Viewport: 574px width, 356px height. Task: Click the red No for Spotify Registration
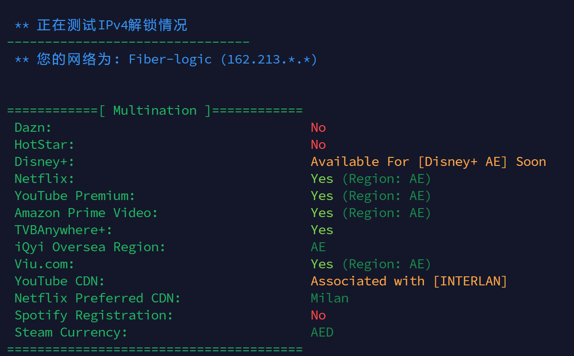[318, 315]
